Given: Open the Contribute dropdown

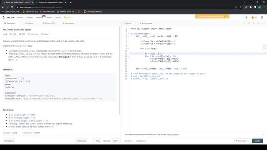Looking at the screenshot, I should (x=141, y=141).
